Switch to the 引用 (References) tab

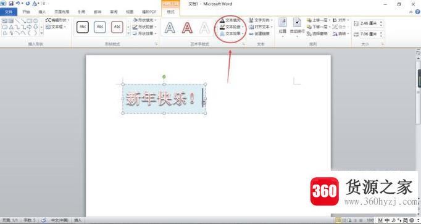point(81,12)
